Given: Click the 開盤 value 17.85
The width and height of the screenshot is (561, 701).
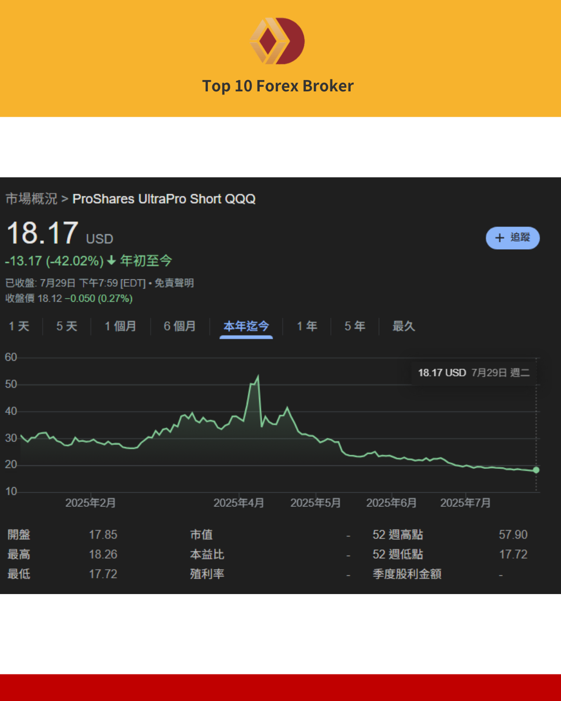Looking at the screenshot, I should (103, 535).
